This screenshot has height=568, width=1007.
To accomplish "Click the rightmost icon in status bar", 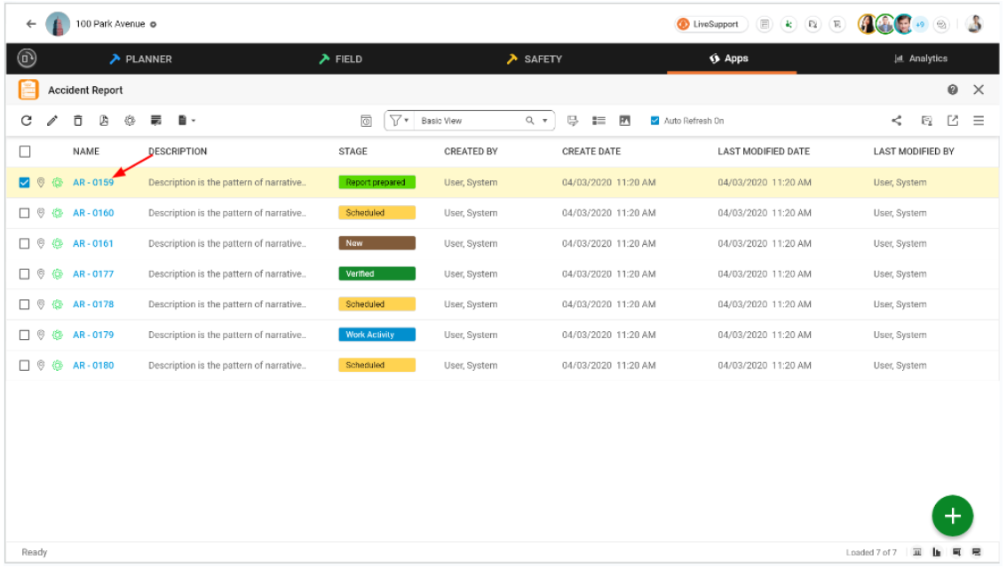I will pyautogui.click(x=976, y=553).
